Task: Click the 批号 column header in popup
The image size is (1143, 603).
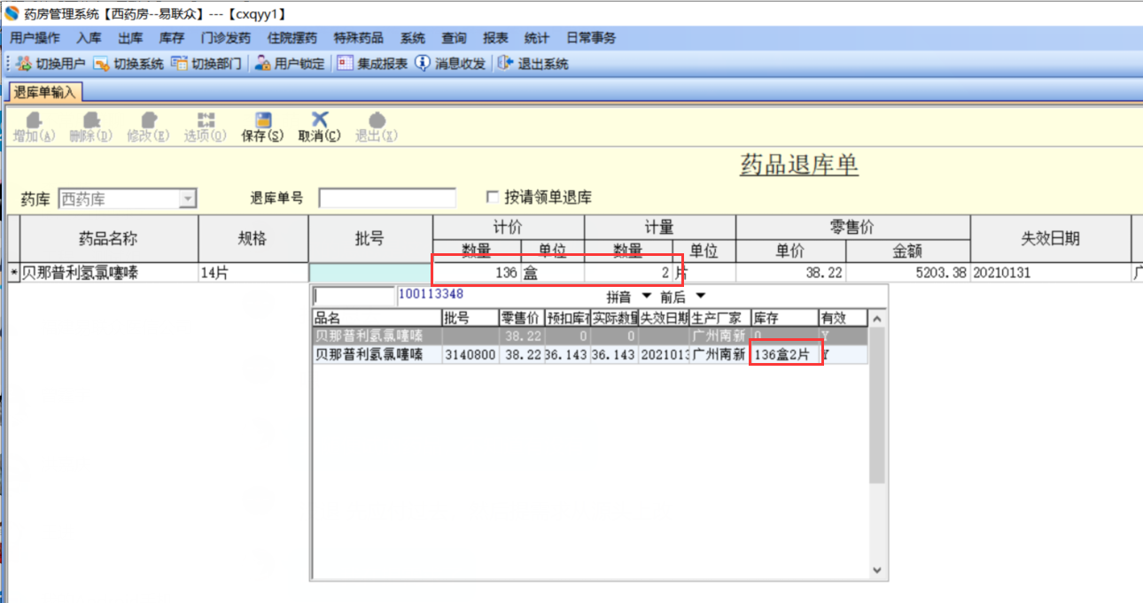Action: coord(470,318)
